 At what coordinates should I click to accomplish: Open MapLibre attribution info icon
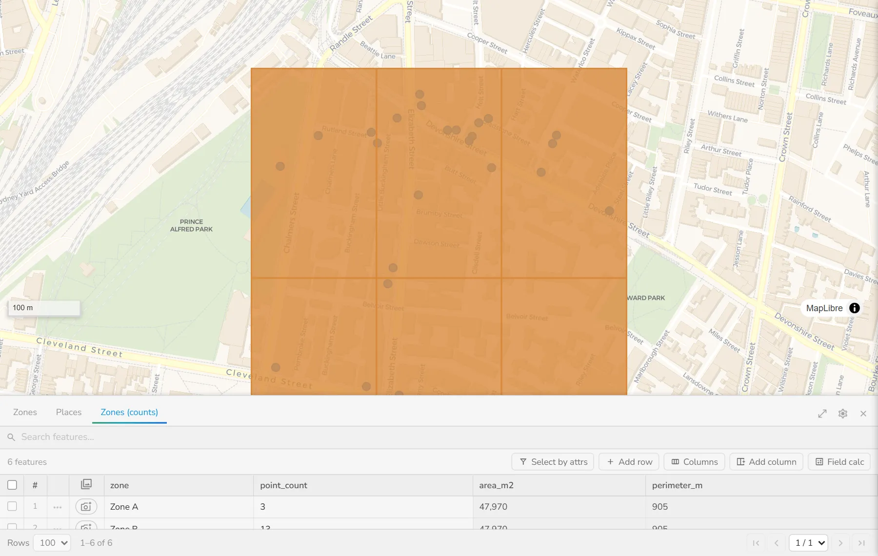[855, 308]
